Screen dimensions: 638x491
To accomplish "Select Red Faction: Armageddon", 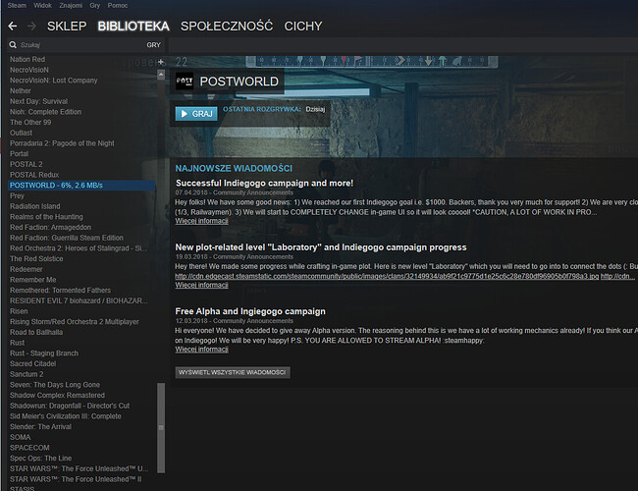I will [50, 227].
